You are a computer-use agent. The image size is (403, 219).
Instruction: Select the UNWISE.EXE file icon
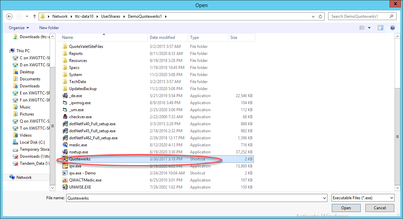click(65, 187)
